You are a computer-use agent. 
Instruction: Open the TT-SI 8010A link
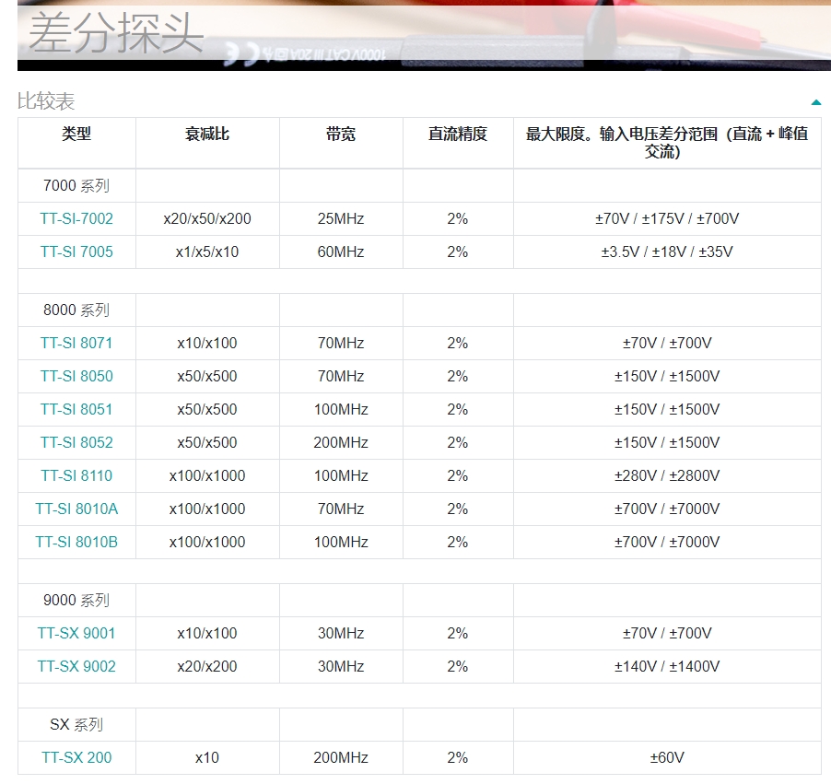[76, 509]
